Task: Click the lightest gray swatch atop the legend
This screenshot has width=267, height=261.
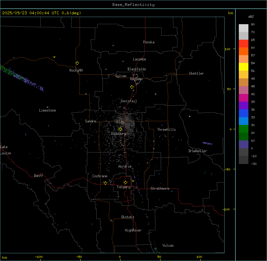Action: pos(243,28)
